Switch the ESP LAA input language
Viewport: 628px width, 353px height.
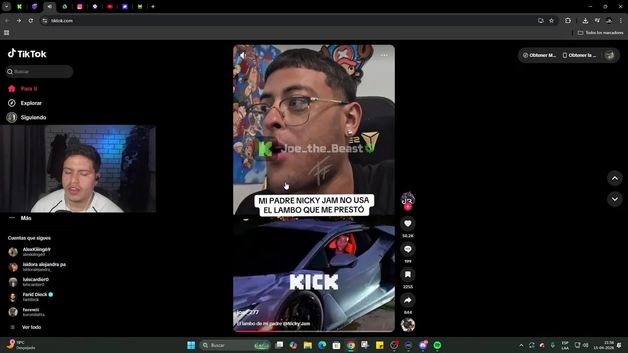point(565,345)
